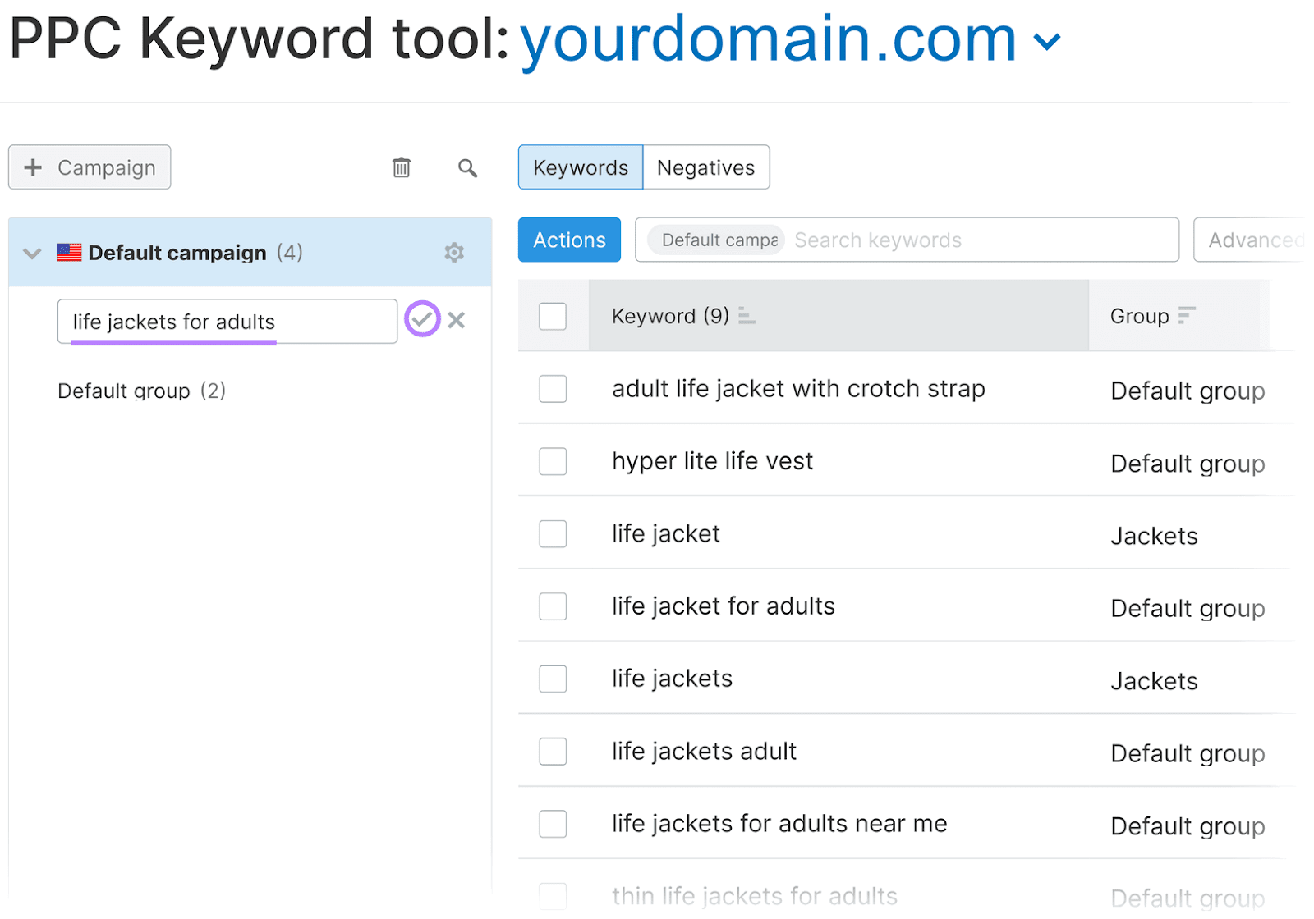Click the Group column header
The image size is (1314, 919).
[x=1178, y=316]
